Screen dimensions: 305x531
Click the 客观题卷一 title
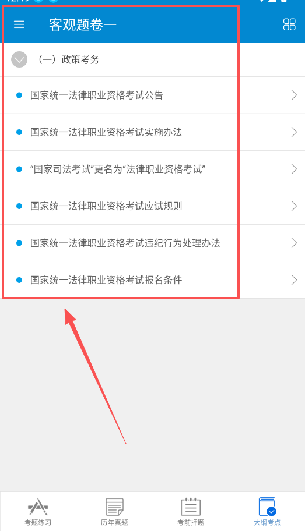pyautogui.click(x=83, y=24)
